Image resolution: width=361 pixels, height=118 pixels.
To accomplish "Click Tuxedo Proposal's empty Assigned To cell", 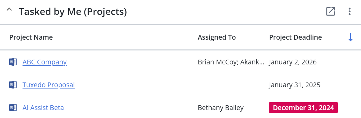I will click(x=231, y=85).
